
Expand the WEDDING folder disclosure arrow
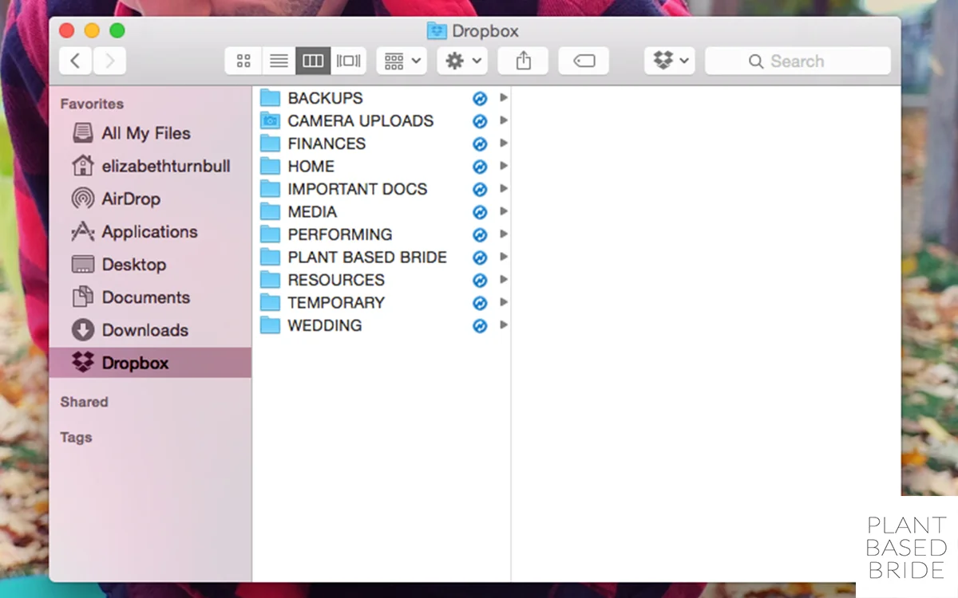pyautogui.click(x=502, y=325)
